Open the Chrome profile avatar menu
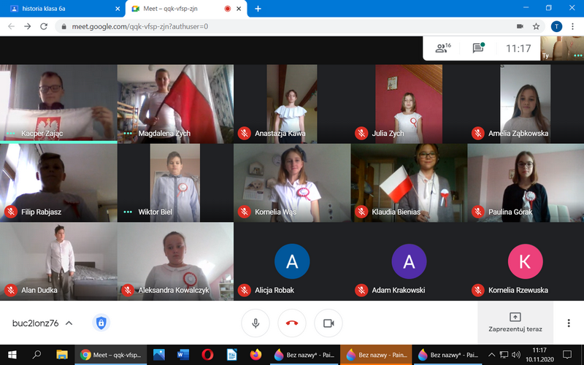The width and height of the screenshot is (584, 365). (x=556, y=26)
